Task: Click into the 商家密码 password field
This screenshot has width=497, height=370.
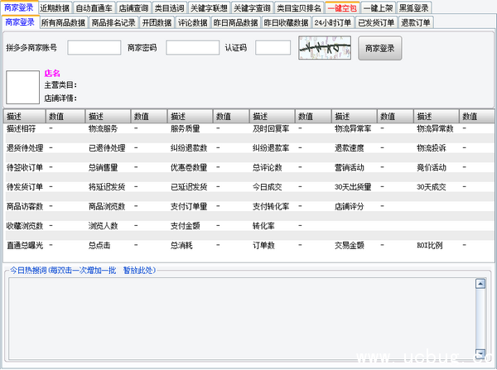Action: 192,49
